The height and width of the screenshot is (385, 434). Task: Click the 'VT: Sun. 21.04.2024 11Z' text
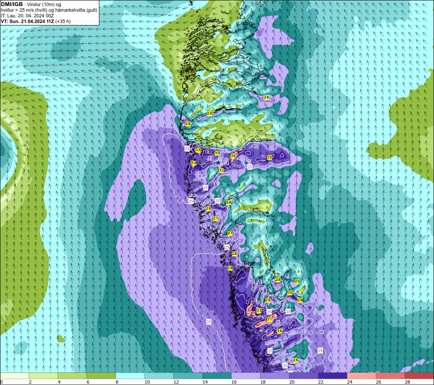coord(27,21)
